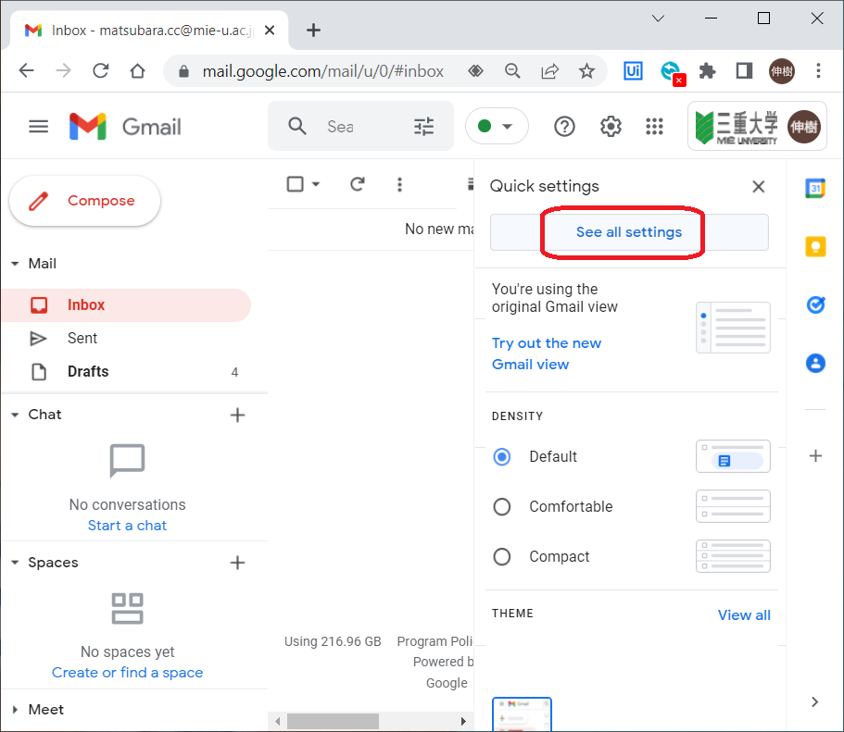Collapse the Chat section
This screenshot has height=732, width=844.
(15, 415)
